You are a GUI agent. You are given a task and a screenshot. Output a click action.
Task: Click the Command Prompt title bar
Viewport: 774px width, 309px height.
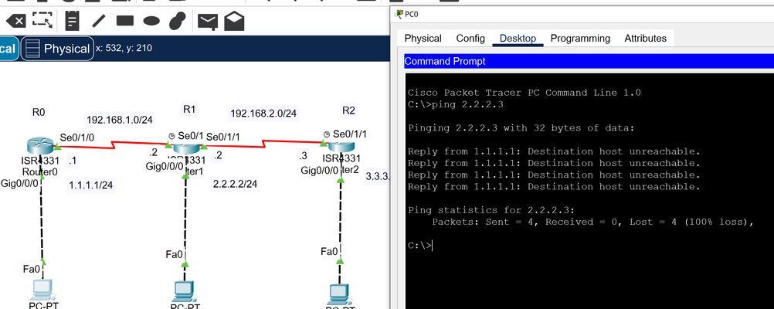click(589, 61)
